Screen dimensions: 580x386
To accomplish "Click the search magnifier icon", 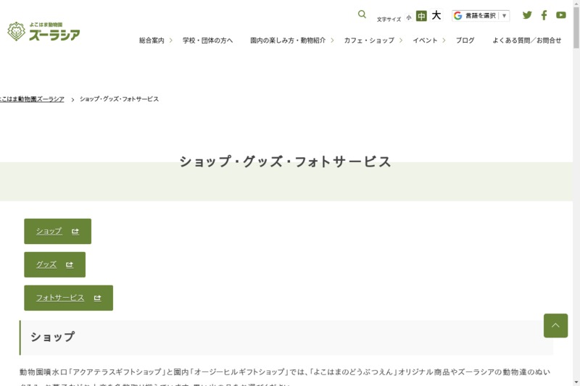I will 362,14.
